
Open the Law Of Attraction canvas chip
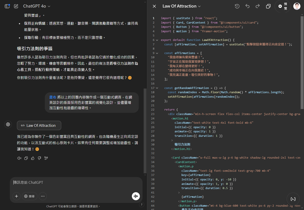point(39,125)
